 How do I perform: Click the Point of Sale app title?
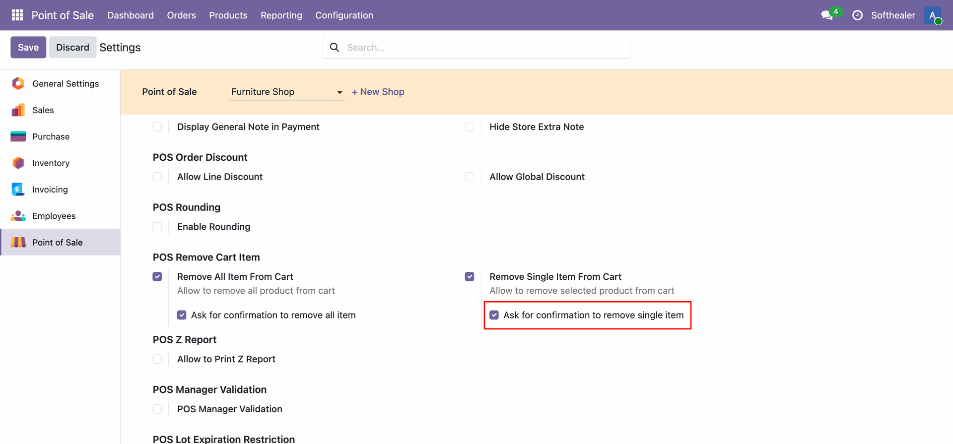pos(63,15)
